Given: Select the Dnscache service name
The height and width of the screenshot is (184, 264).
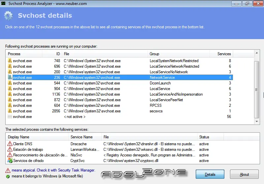Looking at the screenshot, I should click(x=79, y=144).
